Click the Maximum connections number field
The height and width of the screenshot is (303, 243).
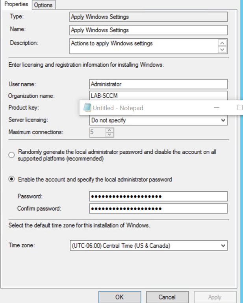coord(98,133)
